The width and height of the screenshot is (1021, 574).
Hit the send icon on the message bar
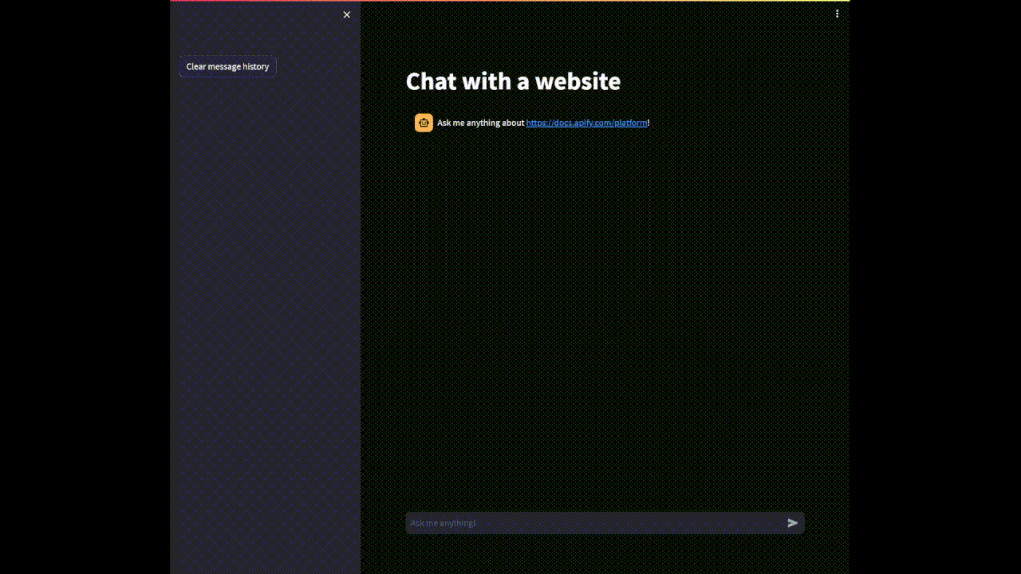pyautogui.click(x=792, y=523)
